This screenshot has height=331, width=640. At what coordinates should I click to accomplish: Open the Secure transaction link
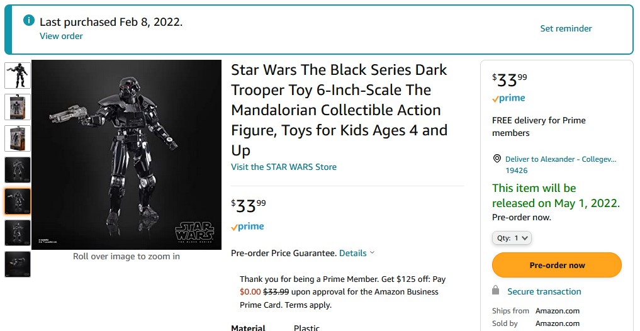tap(544, 291)
